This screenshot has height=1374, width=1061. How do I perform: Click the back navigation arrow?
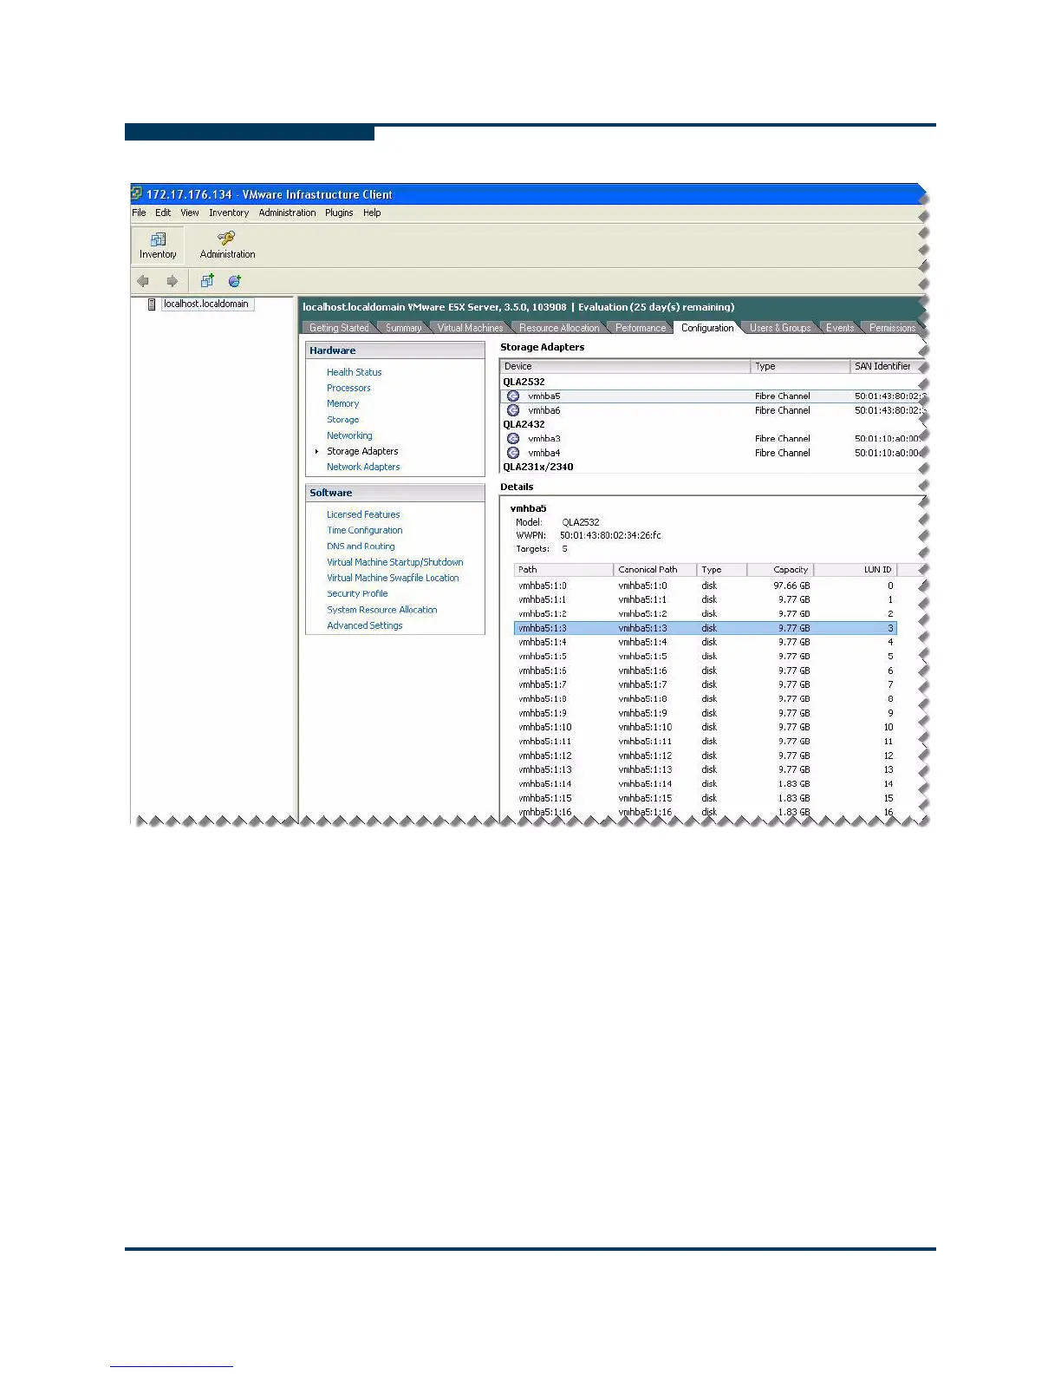143,281
